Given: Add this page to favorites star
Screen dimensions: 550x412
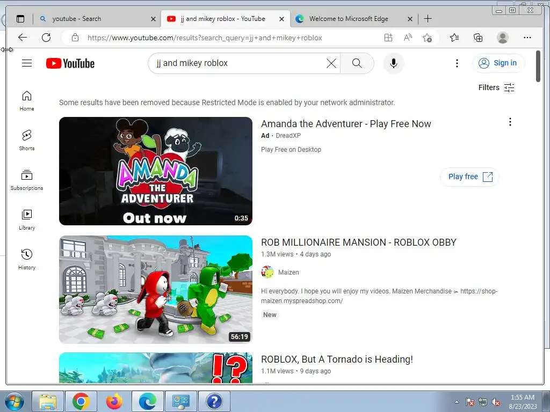Looking at the screenshot, I should [427, 38].
